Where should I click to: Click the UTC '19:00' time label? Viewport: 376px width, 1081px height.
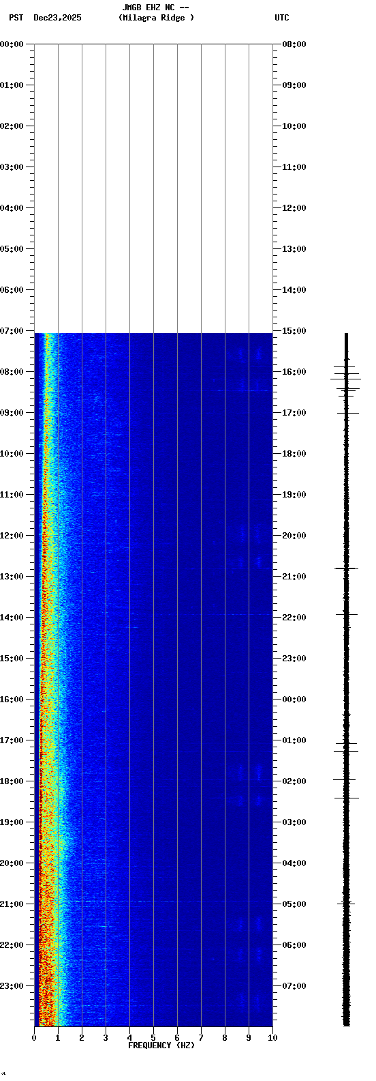point(294,495)
